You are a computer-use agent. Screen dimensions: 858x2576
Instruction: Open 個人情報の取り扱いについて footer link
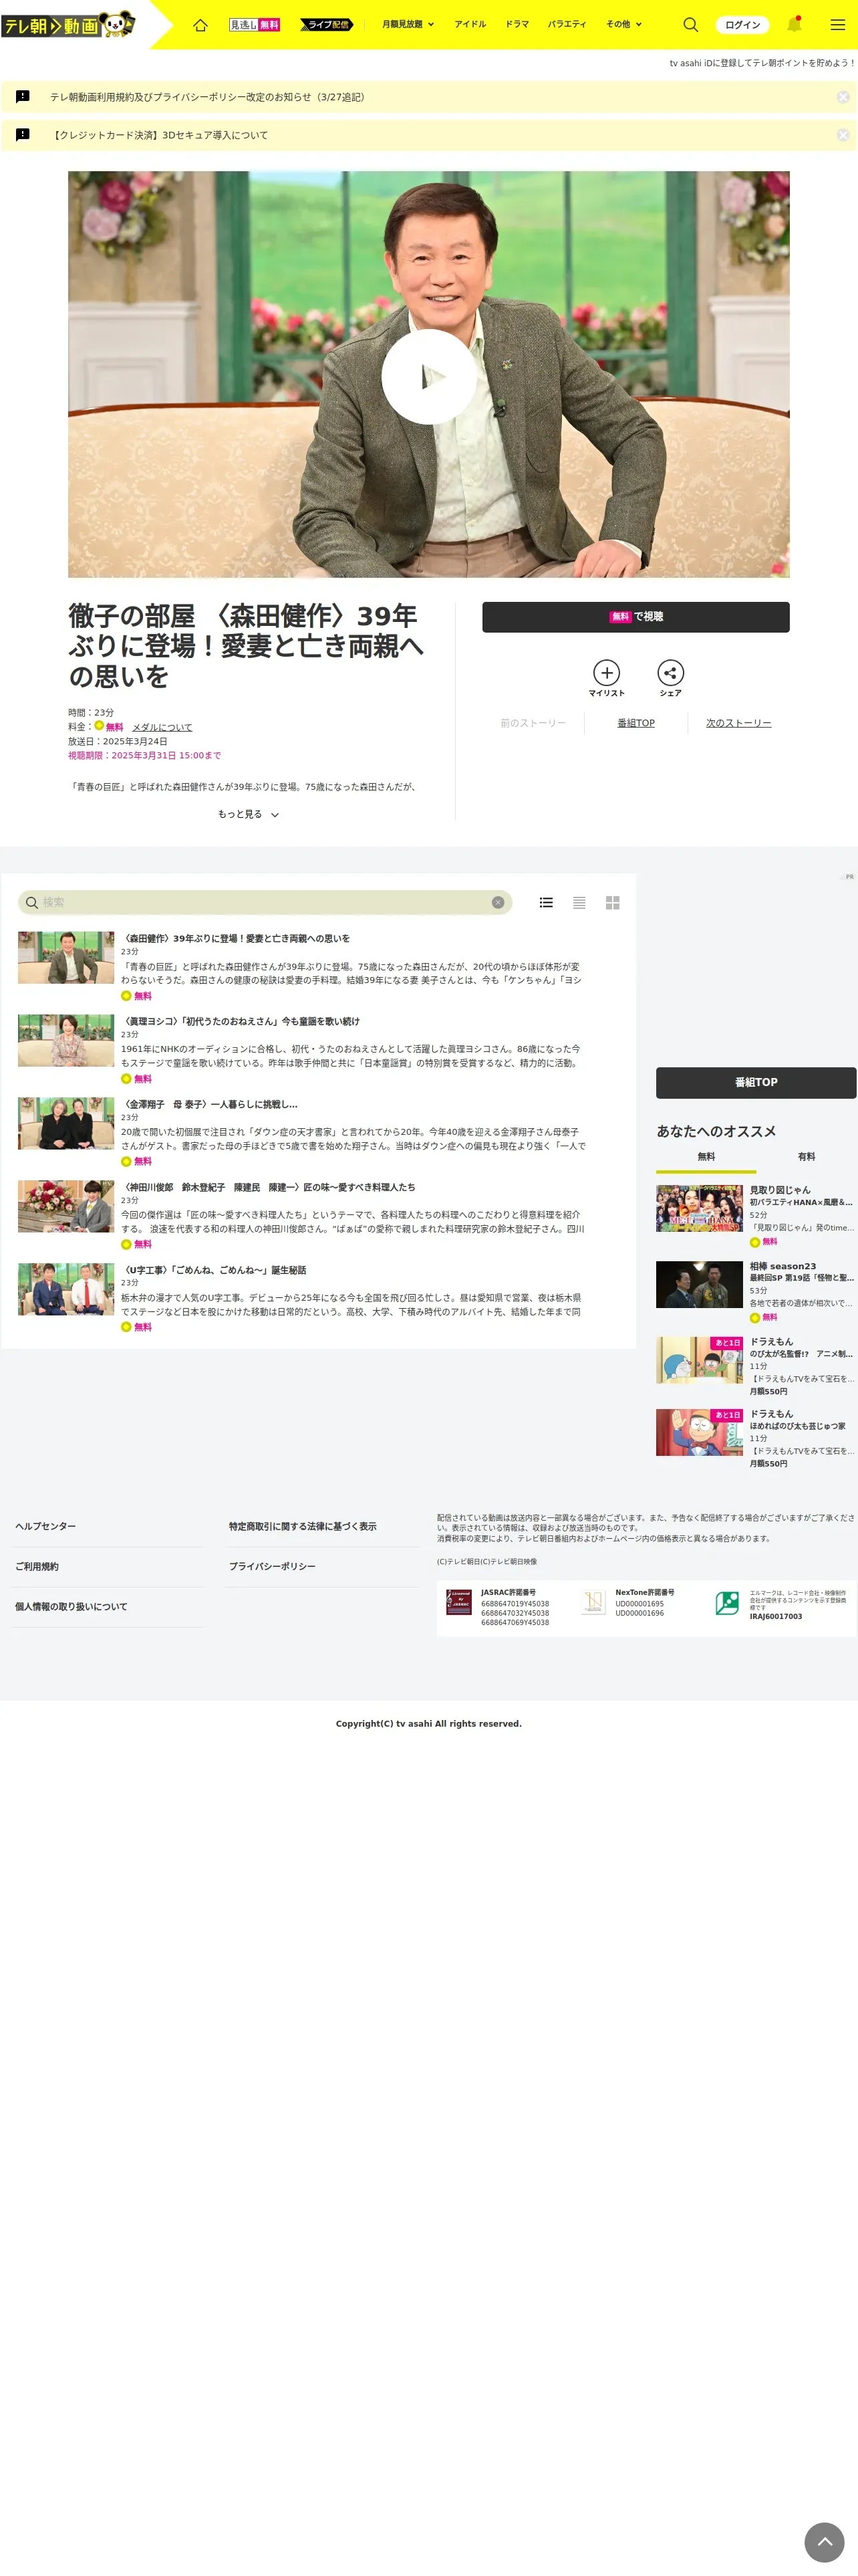click(x=71, y=1606)
